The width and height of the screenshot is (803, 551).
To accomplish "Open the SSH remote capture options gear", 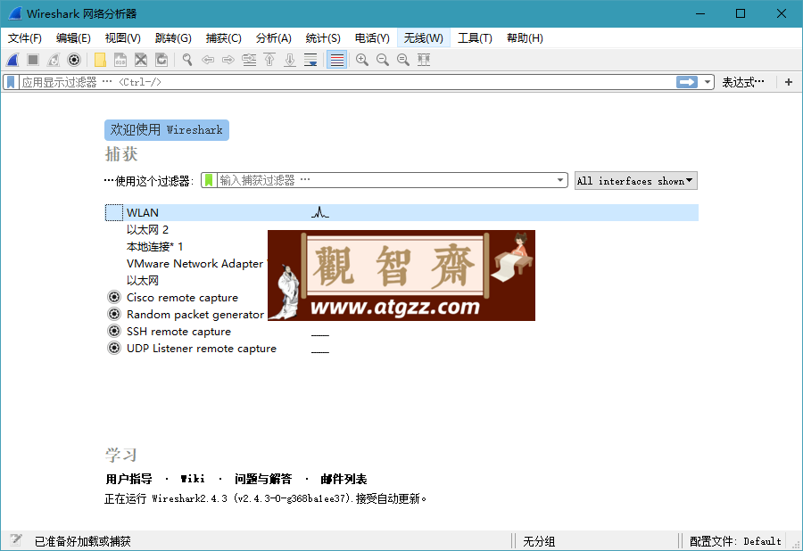I will (113, 331).
